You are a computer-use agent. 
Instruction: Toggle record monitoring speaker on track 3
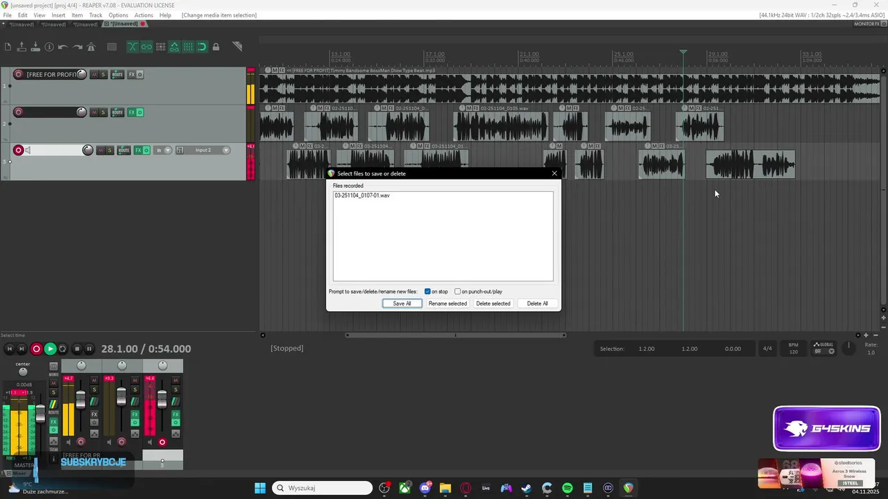(28, 150)
